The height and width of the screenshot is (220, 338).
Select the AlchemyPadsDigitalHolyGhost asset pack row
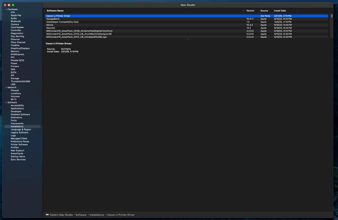point(186,31)
